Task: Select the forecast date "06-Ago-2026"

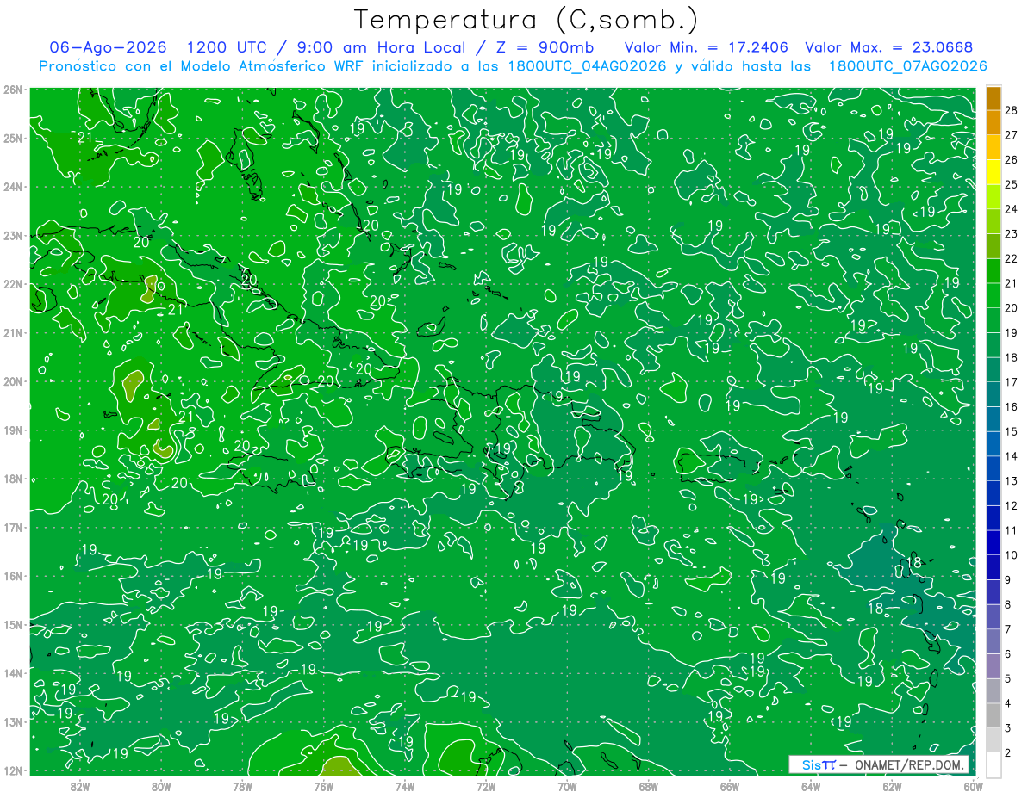Action: click(109, 47)
